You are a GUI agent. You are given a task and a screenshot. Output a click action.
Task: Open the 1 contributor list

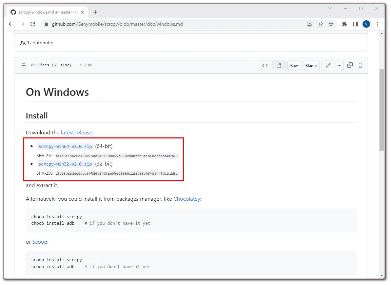point(37,43)
